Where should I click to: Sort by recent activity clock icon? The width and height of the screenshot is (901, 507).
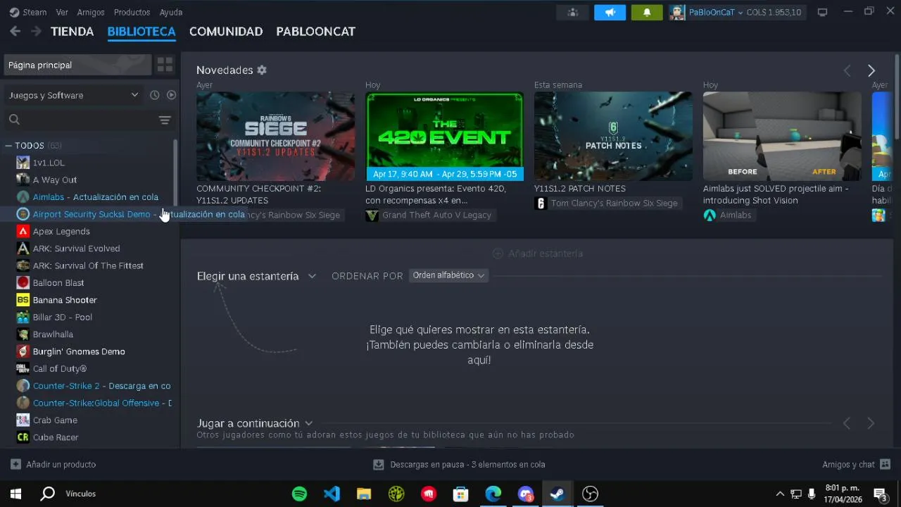pos(155,95)
